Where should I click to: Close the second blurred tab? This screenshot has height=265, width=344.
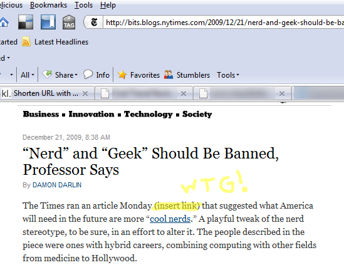(184, 94)
